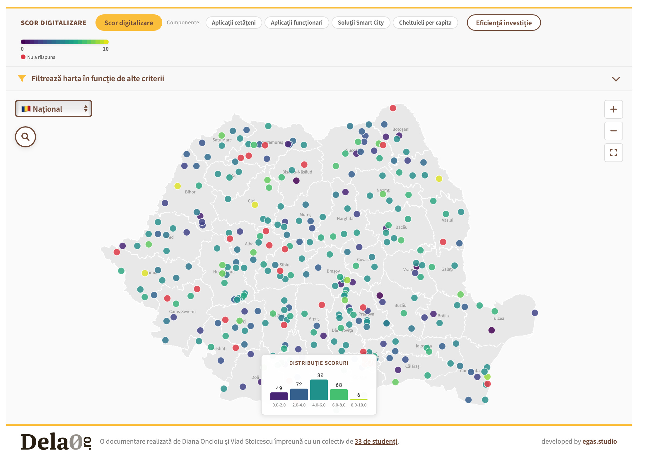
Task: Toggle the Aplicații cetățeni component filter
Action: coord(233,23)
